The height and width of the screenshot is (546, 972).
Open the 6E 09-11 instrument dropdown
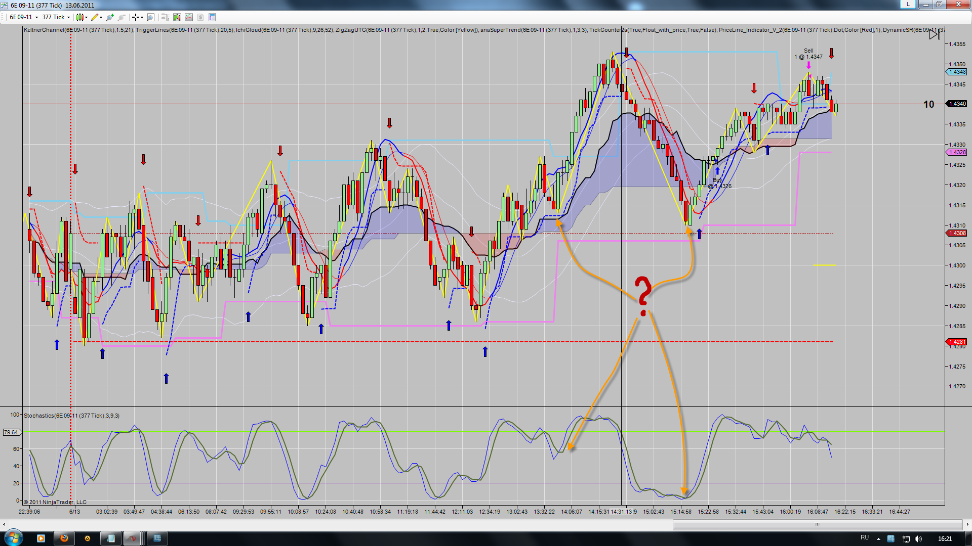(24, 17)
